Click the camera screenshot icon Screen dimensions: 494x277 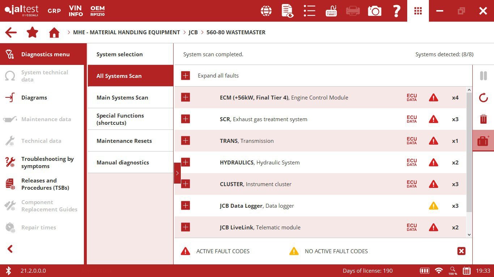[375, 11]
